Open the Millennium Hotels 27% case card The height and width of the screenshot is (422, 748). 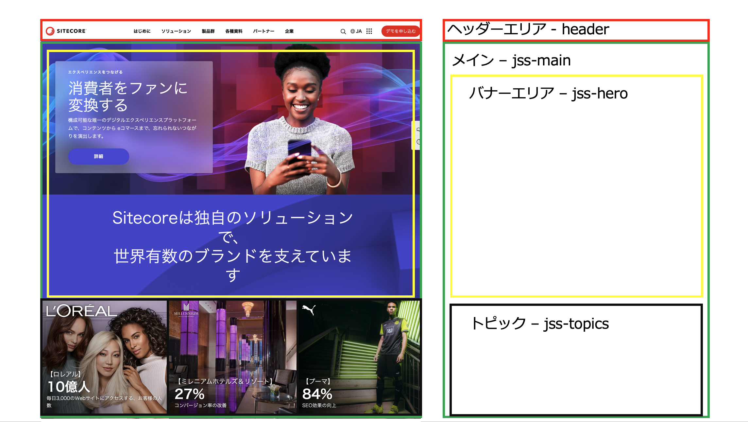(232, 357)
